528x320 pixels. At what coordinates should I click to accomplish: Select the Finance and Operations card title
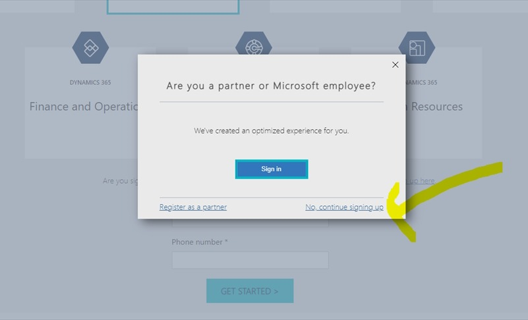click(x=84, y=107)
